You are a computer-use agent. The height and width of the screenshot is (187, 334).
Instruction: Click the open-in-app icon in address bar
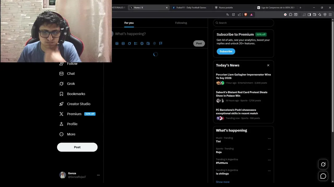[234, 15]
